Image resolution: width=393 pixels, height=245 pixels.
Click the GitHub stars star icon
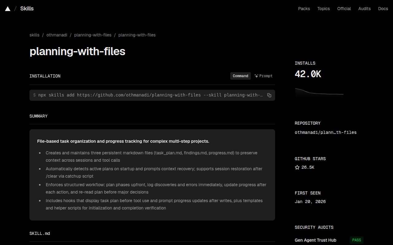coord(297,167)
